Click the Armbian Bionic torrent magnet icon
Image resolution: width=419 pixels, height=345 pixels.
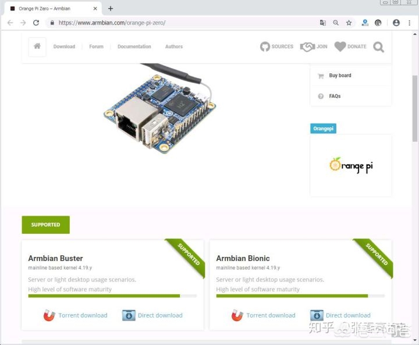point(237,315)
